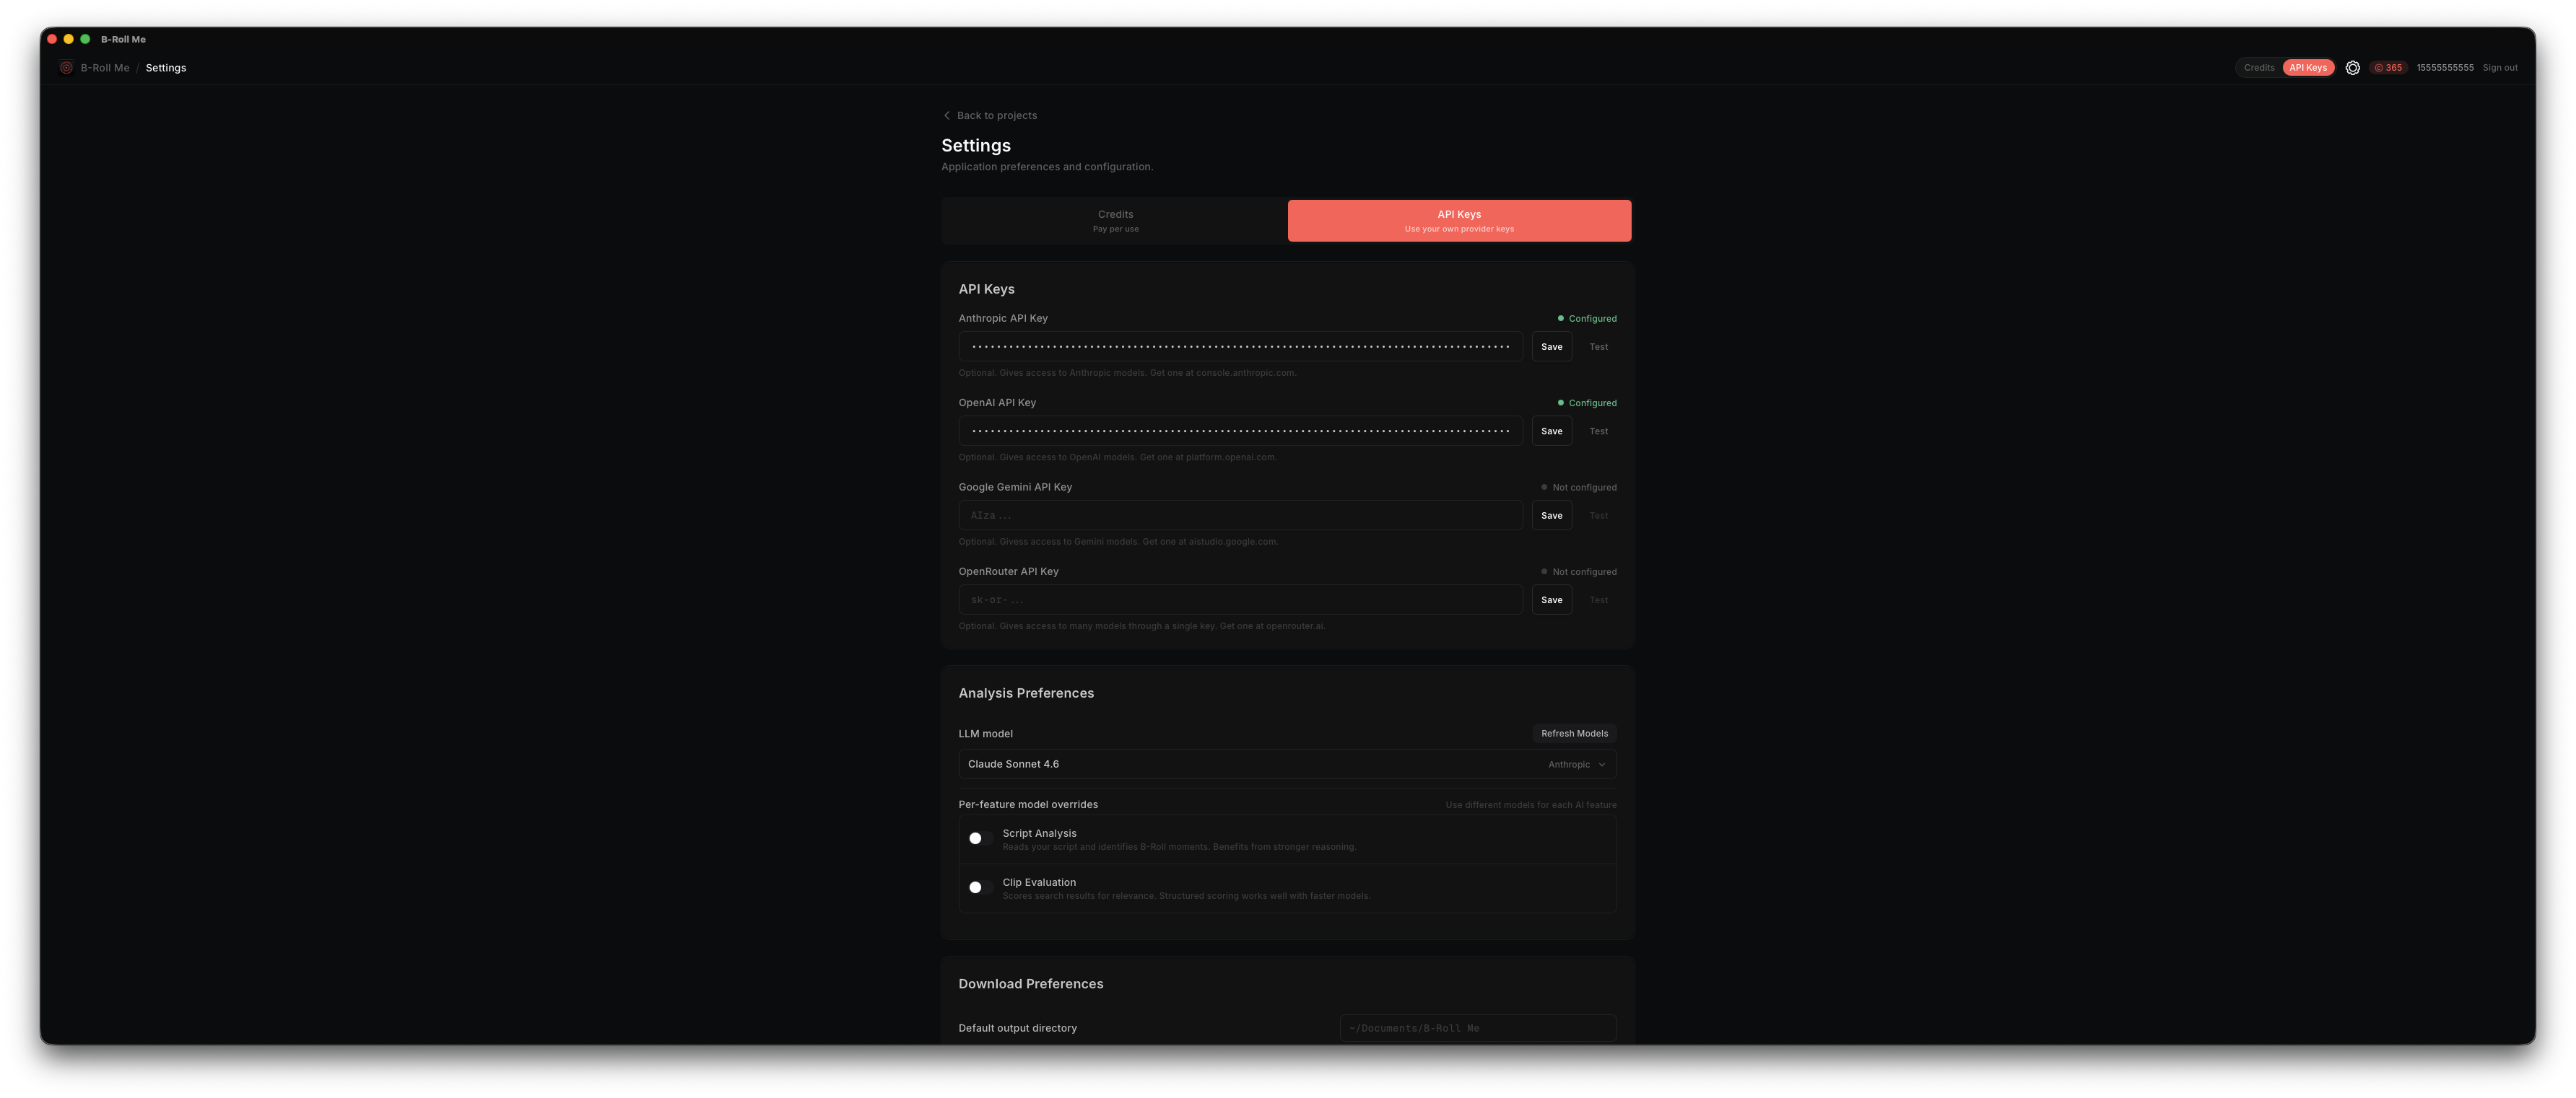Click the B-Roll Me logo icon

(x=66, y=68)
